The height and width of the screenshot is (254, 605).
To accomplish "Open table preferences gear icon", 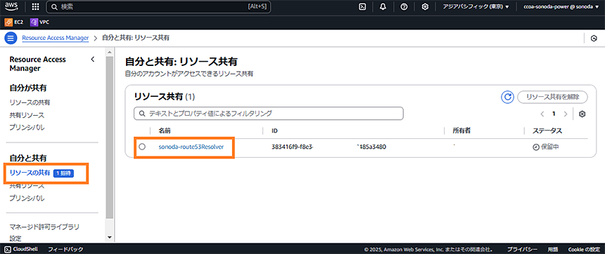I will coord(582,114).
